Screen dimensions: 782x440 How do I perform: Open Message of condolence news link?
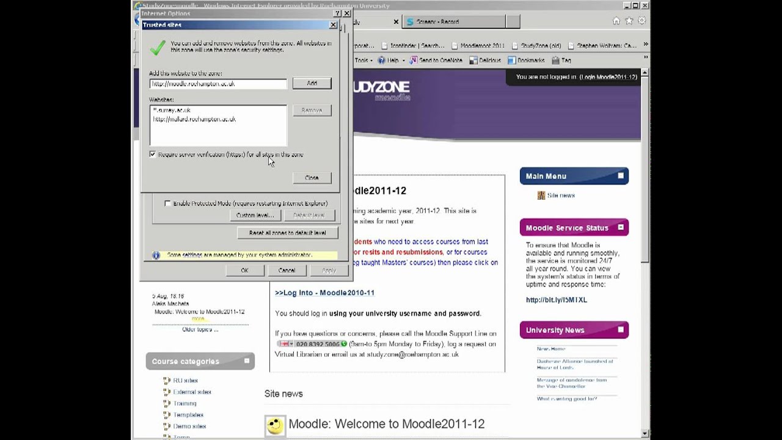pyautogui.click(x=572, y=383)
